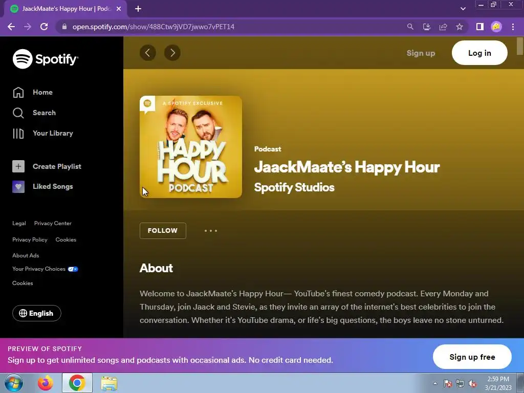Change language with English button
The image size is (524, 393).
click(x=37, y=313)
